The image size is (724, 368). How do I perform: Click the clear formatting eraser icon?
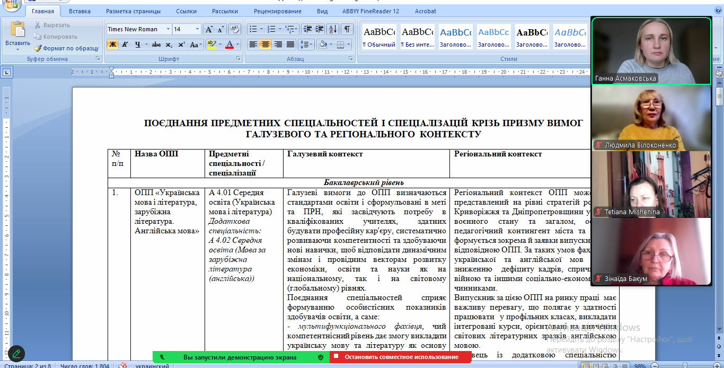click(234, 29)
